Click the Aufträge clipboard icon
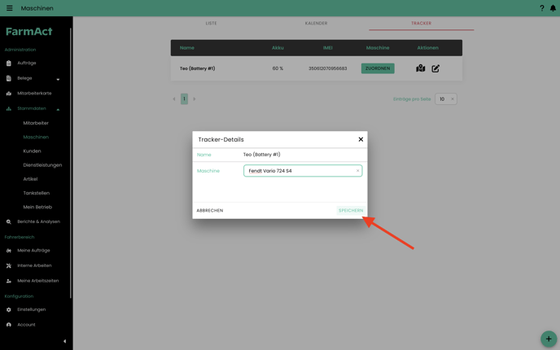Viewport: 560px width, 350px height. (x=9, y=63)
